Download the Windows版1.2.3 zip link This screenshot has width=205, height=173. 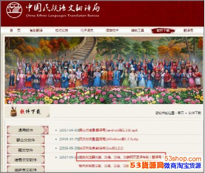point(99,139)
